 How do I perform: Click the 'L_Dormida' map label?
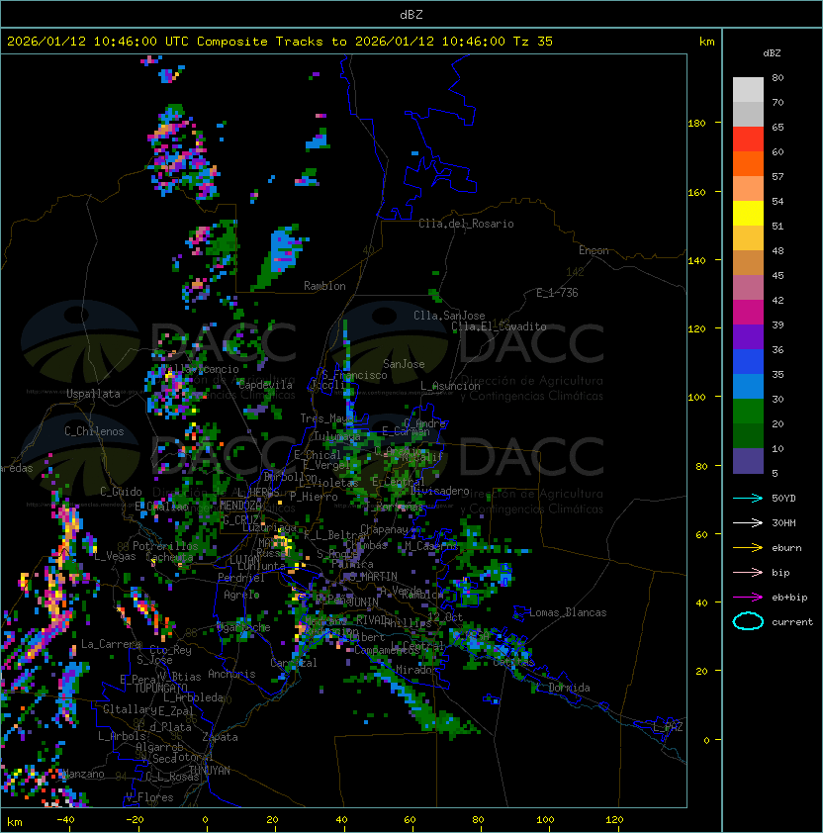point(563,688)
